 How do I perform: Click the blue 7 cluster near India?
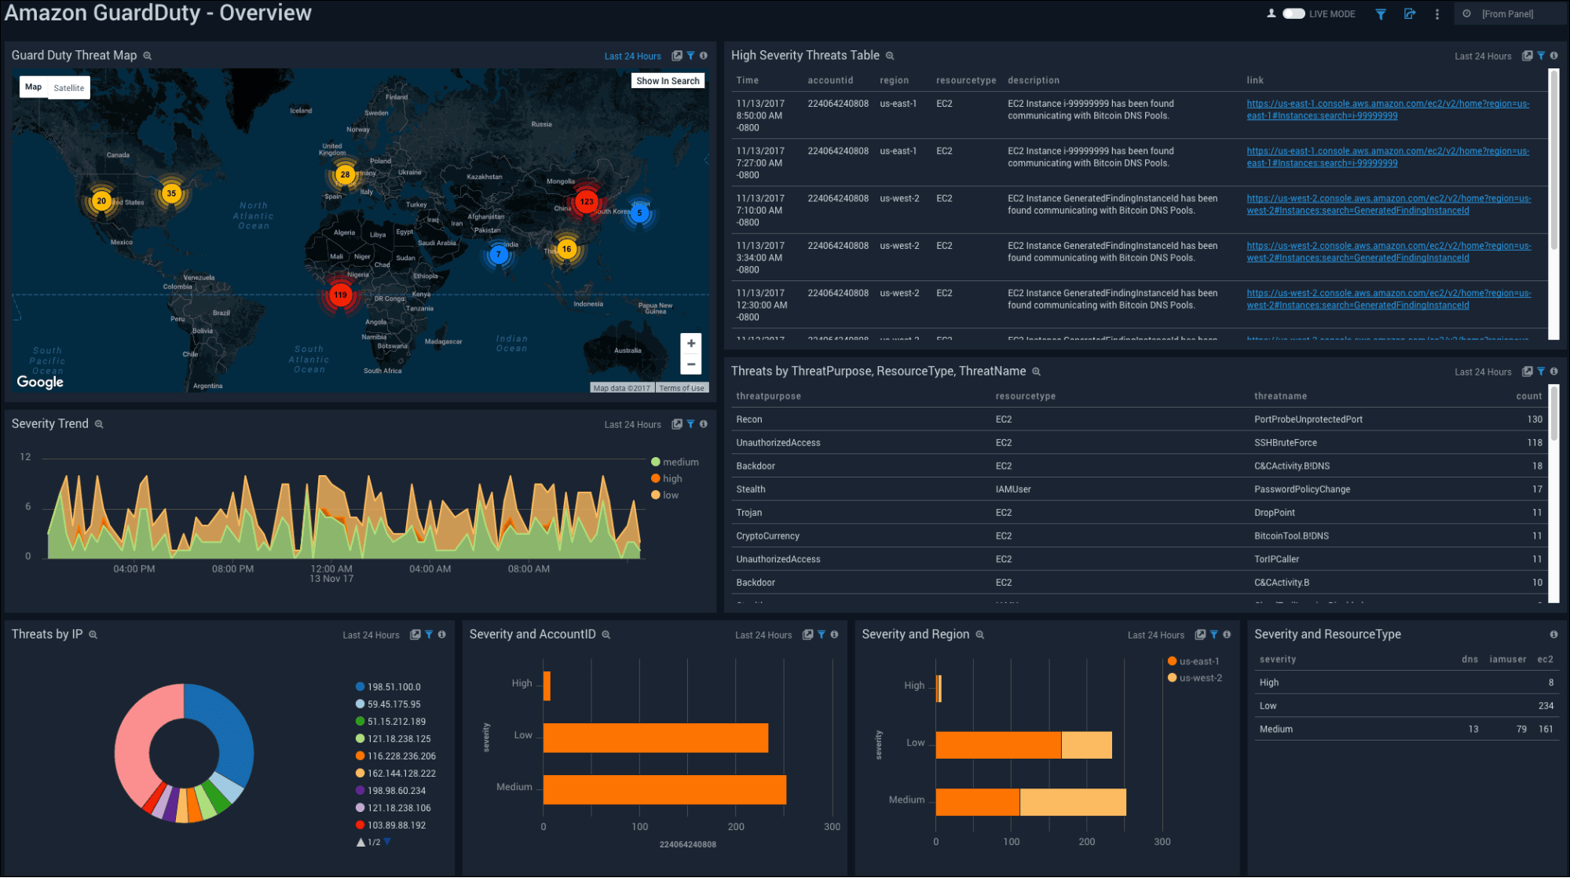(498, 254)
